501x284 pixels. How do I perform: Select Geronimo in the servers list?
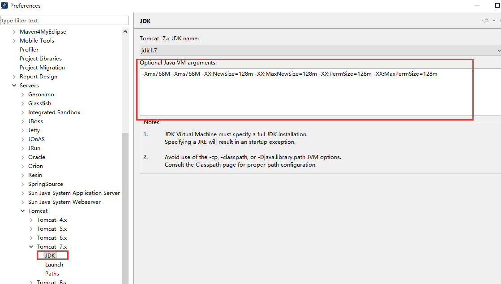(x=41, y=95)
